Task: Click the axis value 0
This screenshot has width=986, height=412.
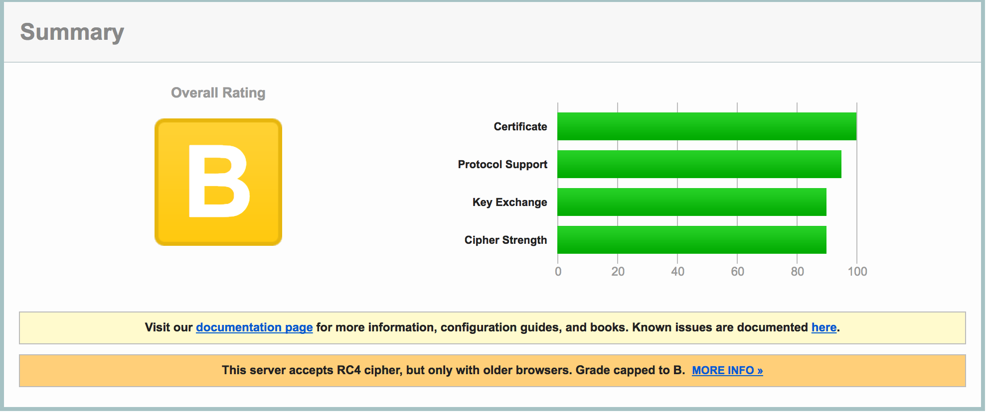Action: tap(558, 272)
